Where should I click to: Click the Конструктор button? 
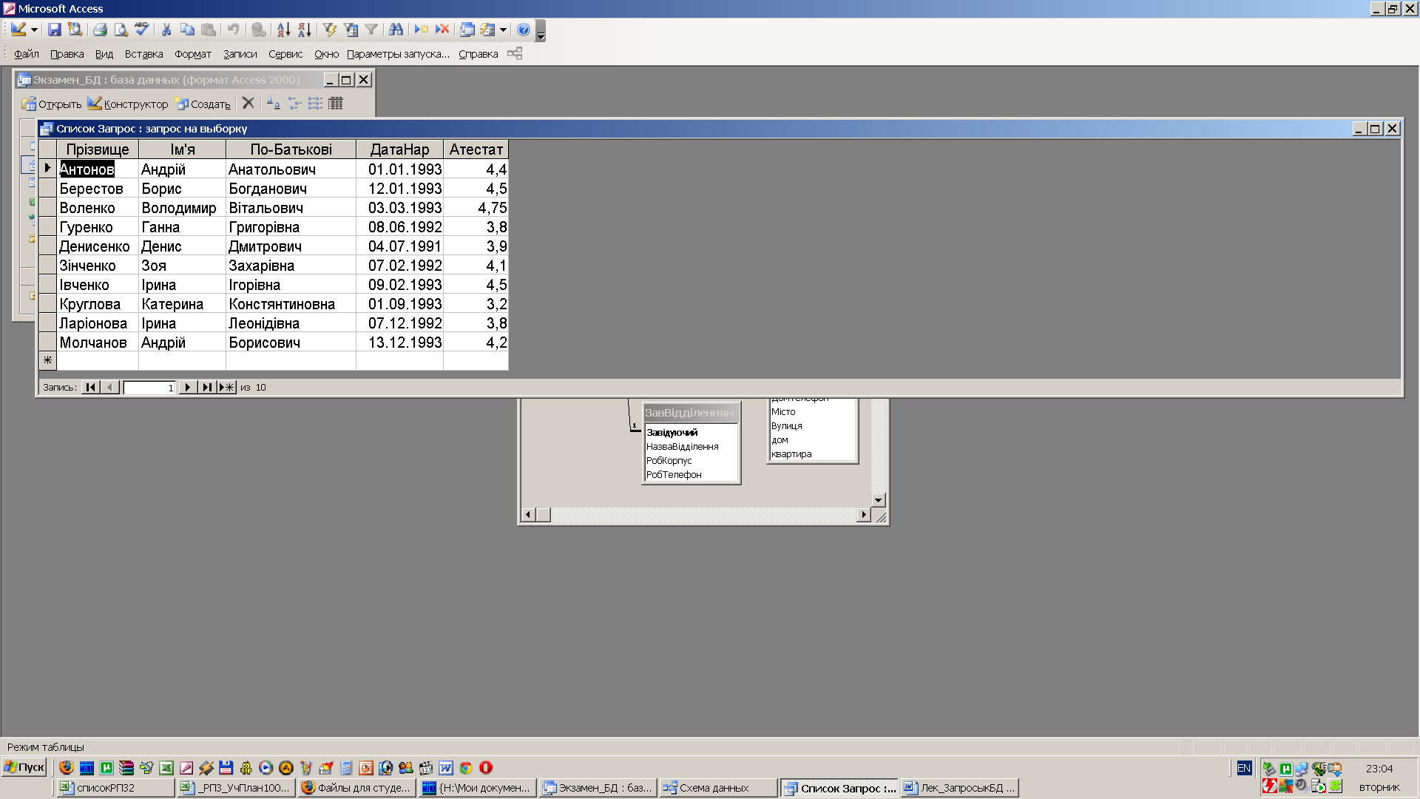coord(128,104)
